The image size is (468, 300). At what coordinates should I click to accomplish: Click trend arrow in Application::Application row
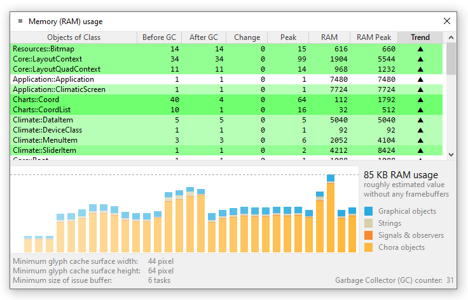click(420, 79)
